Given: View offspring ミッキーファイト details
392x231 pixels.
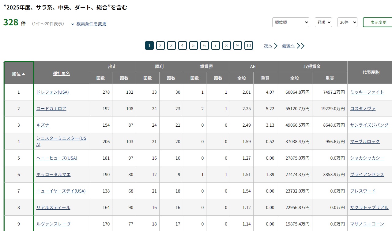Looking at the screenshot, I should point(367,92).
